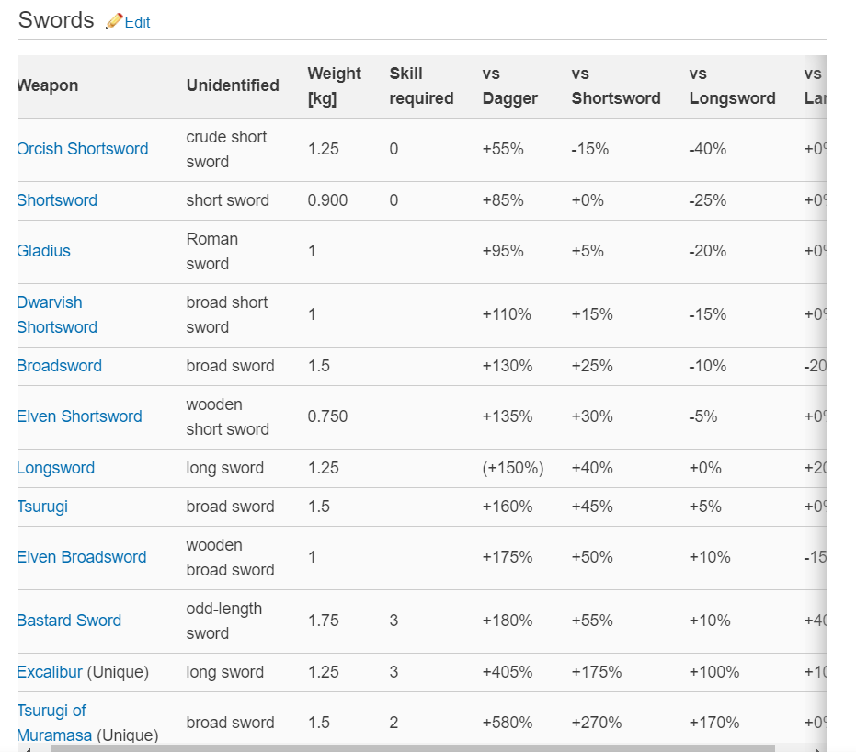
Task: Open the Dwarvish Shortsword page link
Action: point(57,314)
